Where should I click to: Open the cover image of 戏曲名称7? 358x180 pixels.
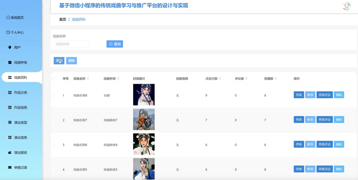pyautogui.click(x=144, y=119)
